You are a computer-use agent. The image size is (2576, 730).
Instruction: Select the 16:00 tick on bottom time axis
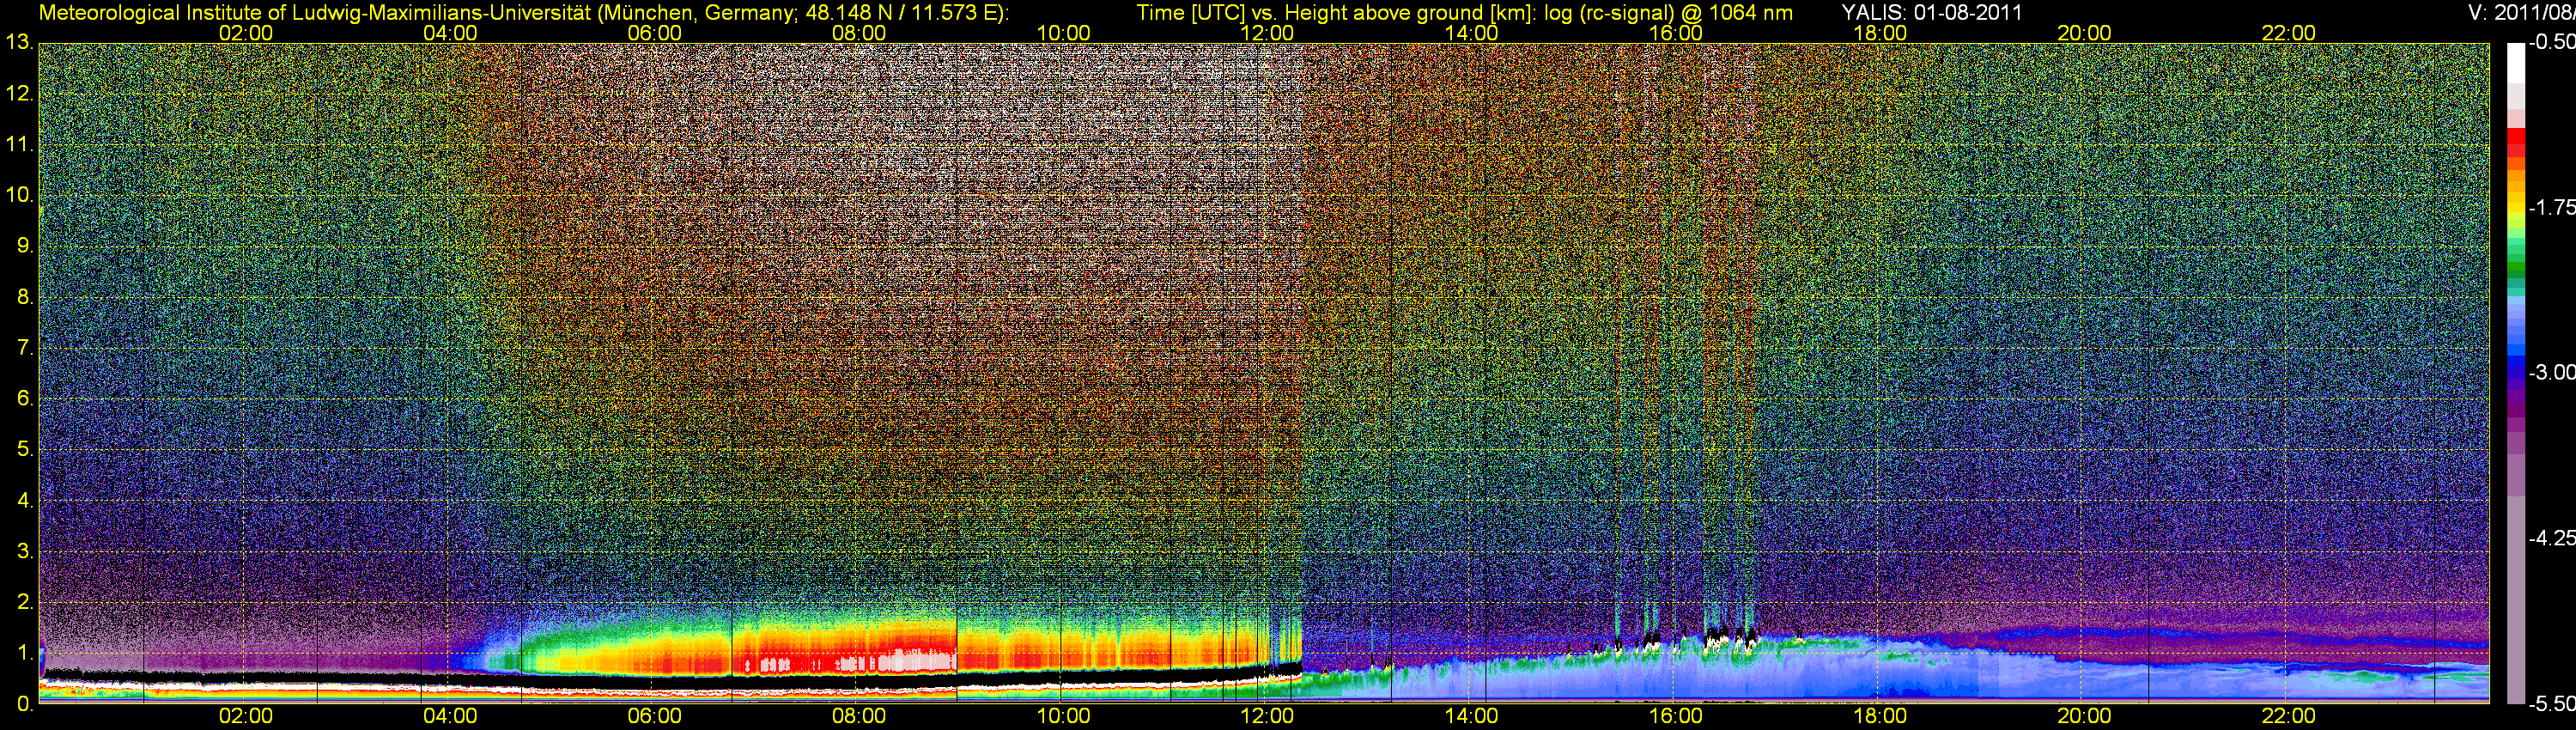[x=1675, y=716]
